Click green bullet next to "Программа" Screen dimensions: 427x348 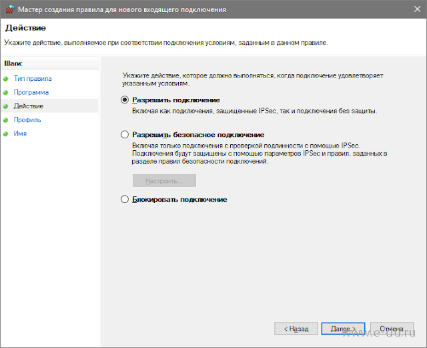(6, 92)
